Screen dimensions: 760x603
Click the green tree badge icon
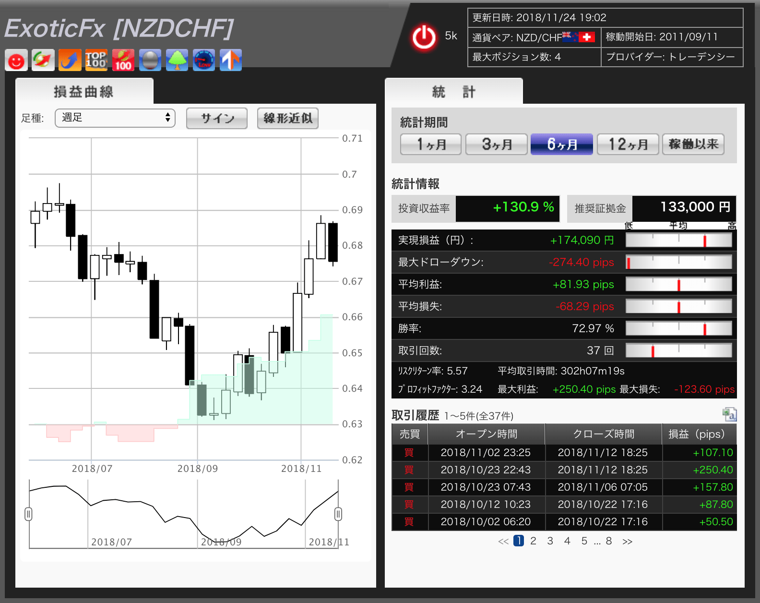tap(177, 60)
